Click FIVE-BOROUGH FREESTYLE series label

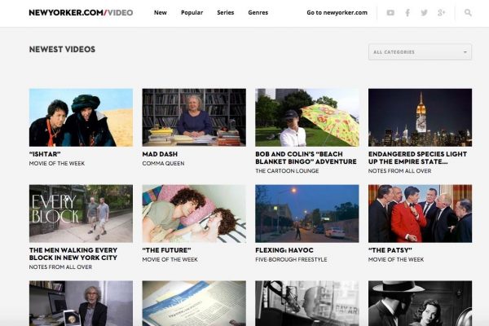(291, 259)
